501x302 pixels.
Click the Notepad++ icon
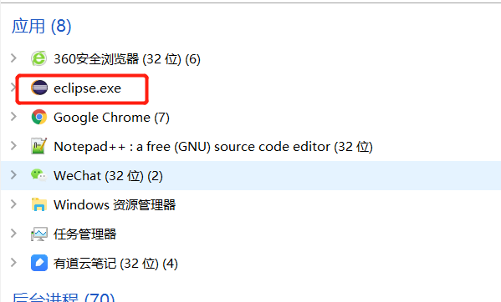[x=39, y=146]
